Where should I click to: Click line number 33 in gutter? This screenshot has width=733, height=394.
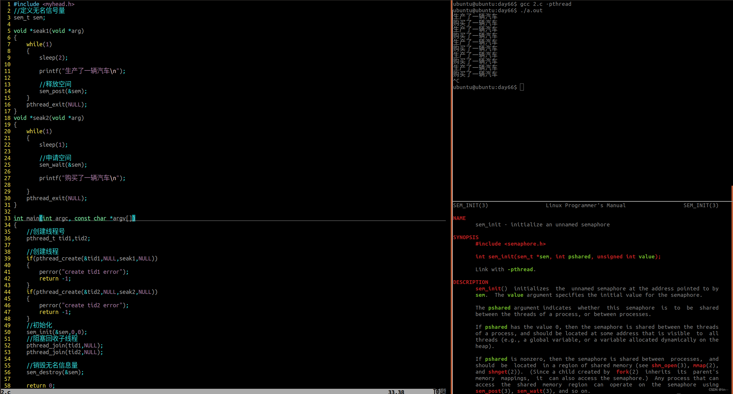click(7, 218)
